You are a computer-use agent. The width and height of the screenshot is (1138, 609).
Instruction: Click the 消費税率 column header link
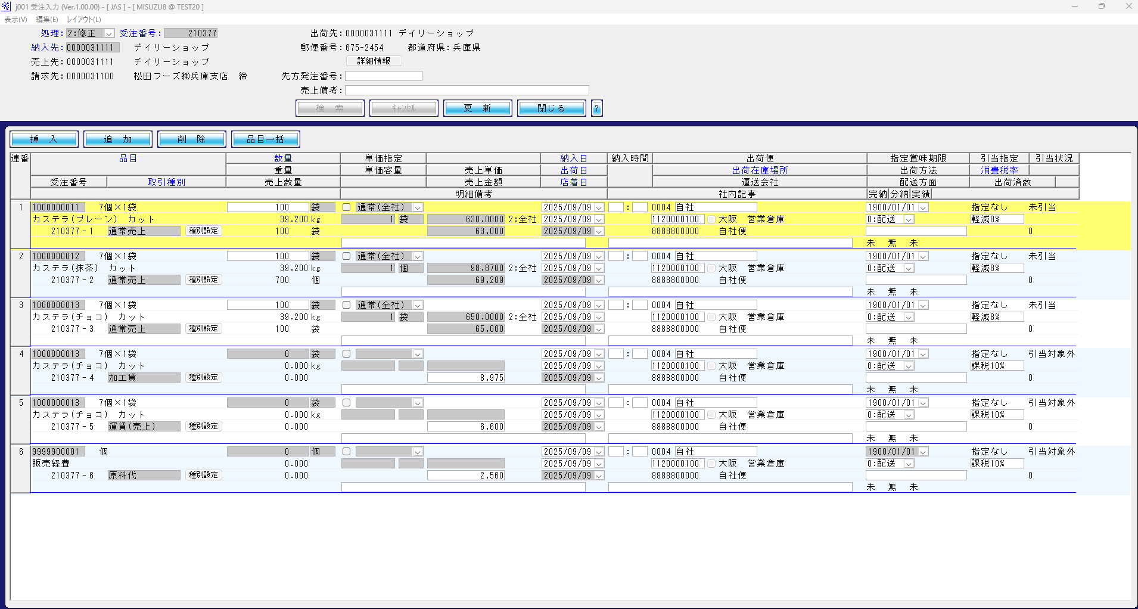1000,170
